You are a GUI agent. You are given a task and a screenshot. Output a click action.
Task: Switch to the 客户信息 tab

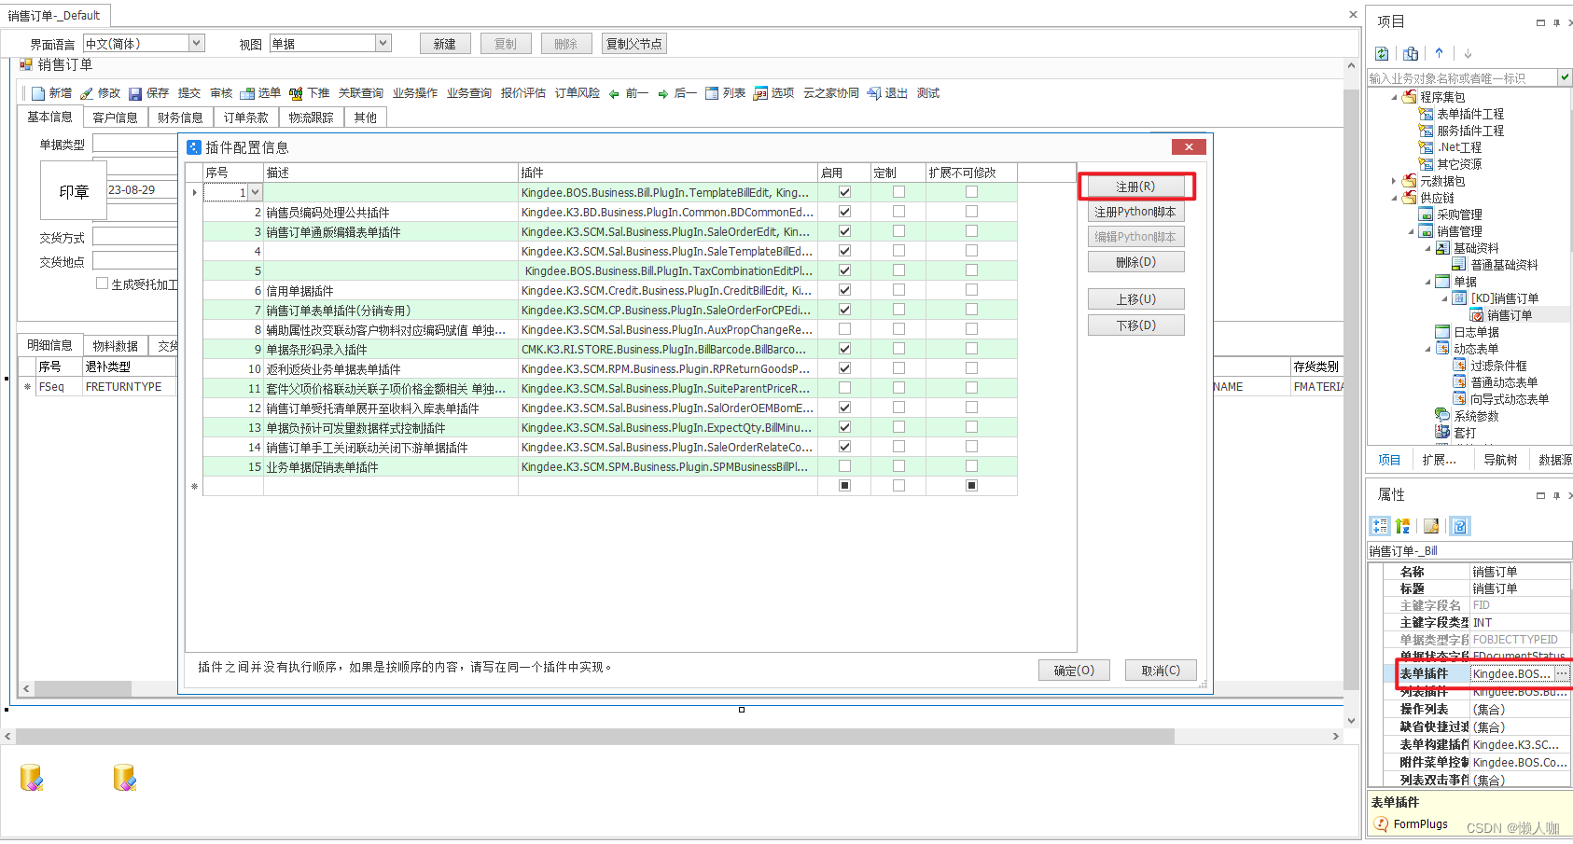pos(115,118)
